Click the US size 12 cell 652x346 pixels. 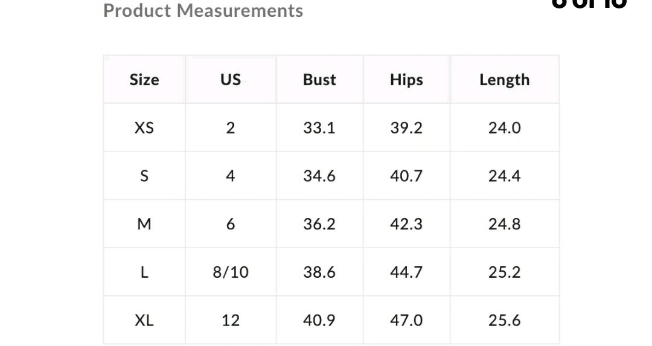pyautogui.click(x=231, y=320)
